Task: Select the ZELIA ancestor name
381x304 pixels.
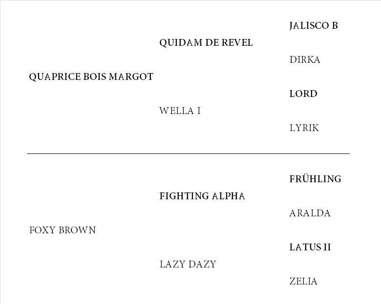Action: [303, 281]
